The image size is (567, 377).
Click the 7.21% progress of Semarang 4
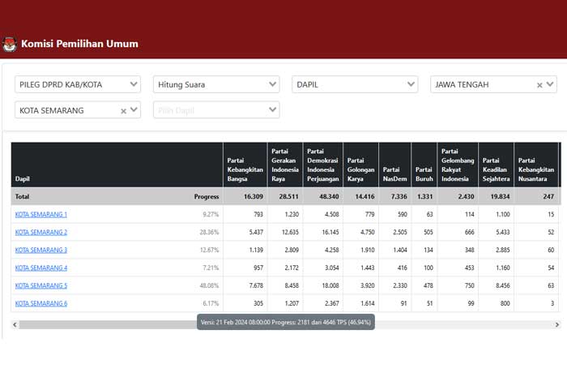[211, 268]
